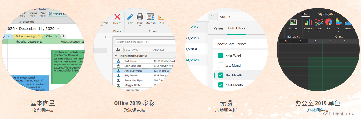Collapse the Engineering group
This screenshot has width=361, height=119.
pyautogui.click(x=116, y=56)
